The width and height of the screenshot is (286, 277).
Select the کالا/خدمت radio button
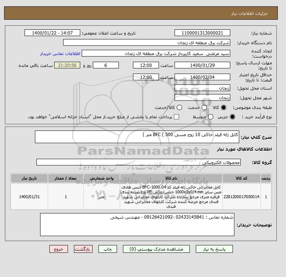pyautogui.click(x=179, y=107)
